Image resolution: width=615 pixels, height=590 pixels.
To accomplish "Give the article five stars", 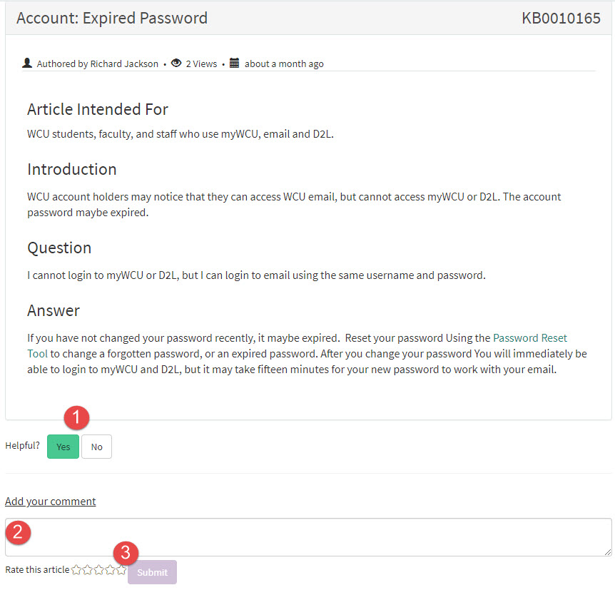I will click(121, 570).
